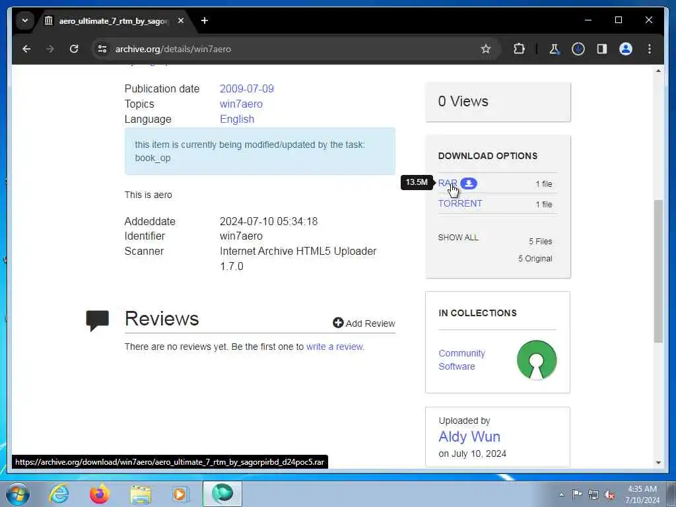Click the '5 Files' count text

tap(541, 242)
